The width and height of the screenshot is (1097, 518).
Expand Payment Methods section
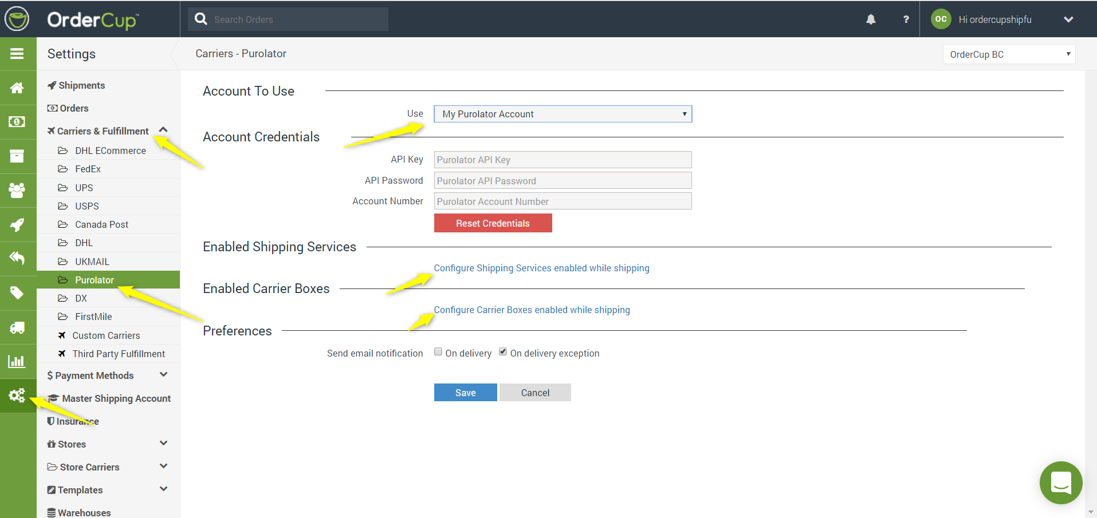click(x=163, y=374)
